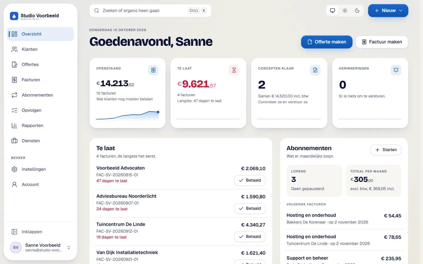This screenshot has height=264, width=423.
Task: Expand the Sanne Voorbeeld user menu chevron
Action: 69,248
